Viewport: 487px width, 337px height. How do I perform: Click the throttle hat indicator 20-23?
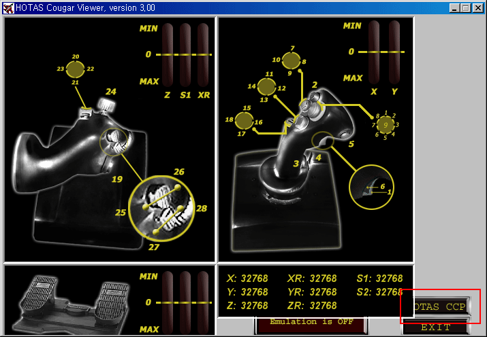tap(75, 69)
